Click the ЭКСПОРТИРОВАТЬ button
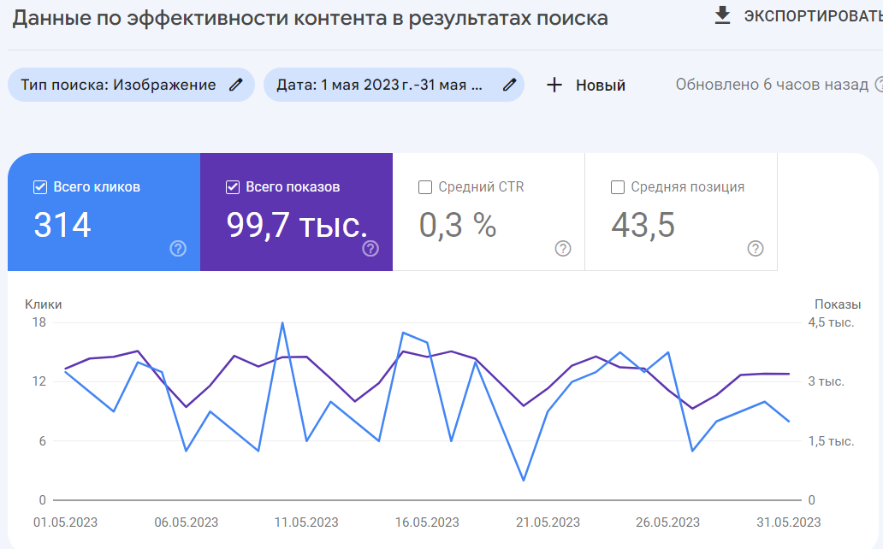 (814, 15)
